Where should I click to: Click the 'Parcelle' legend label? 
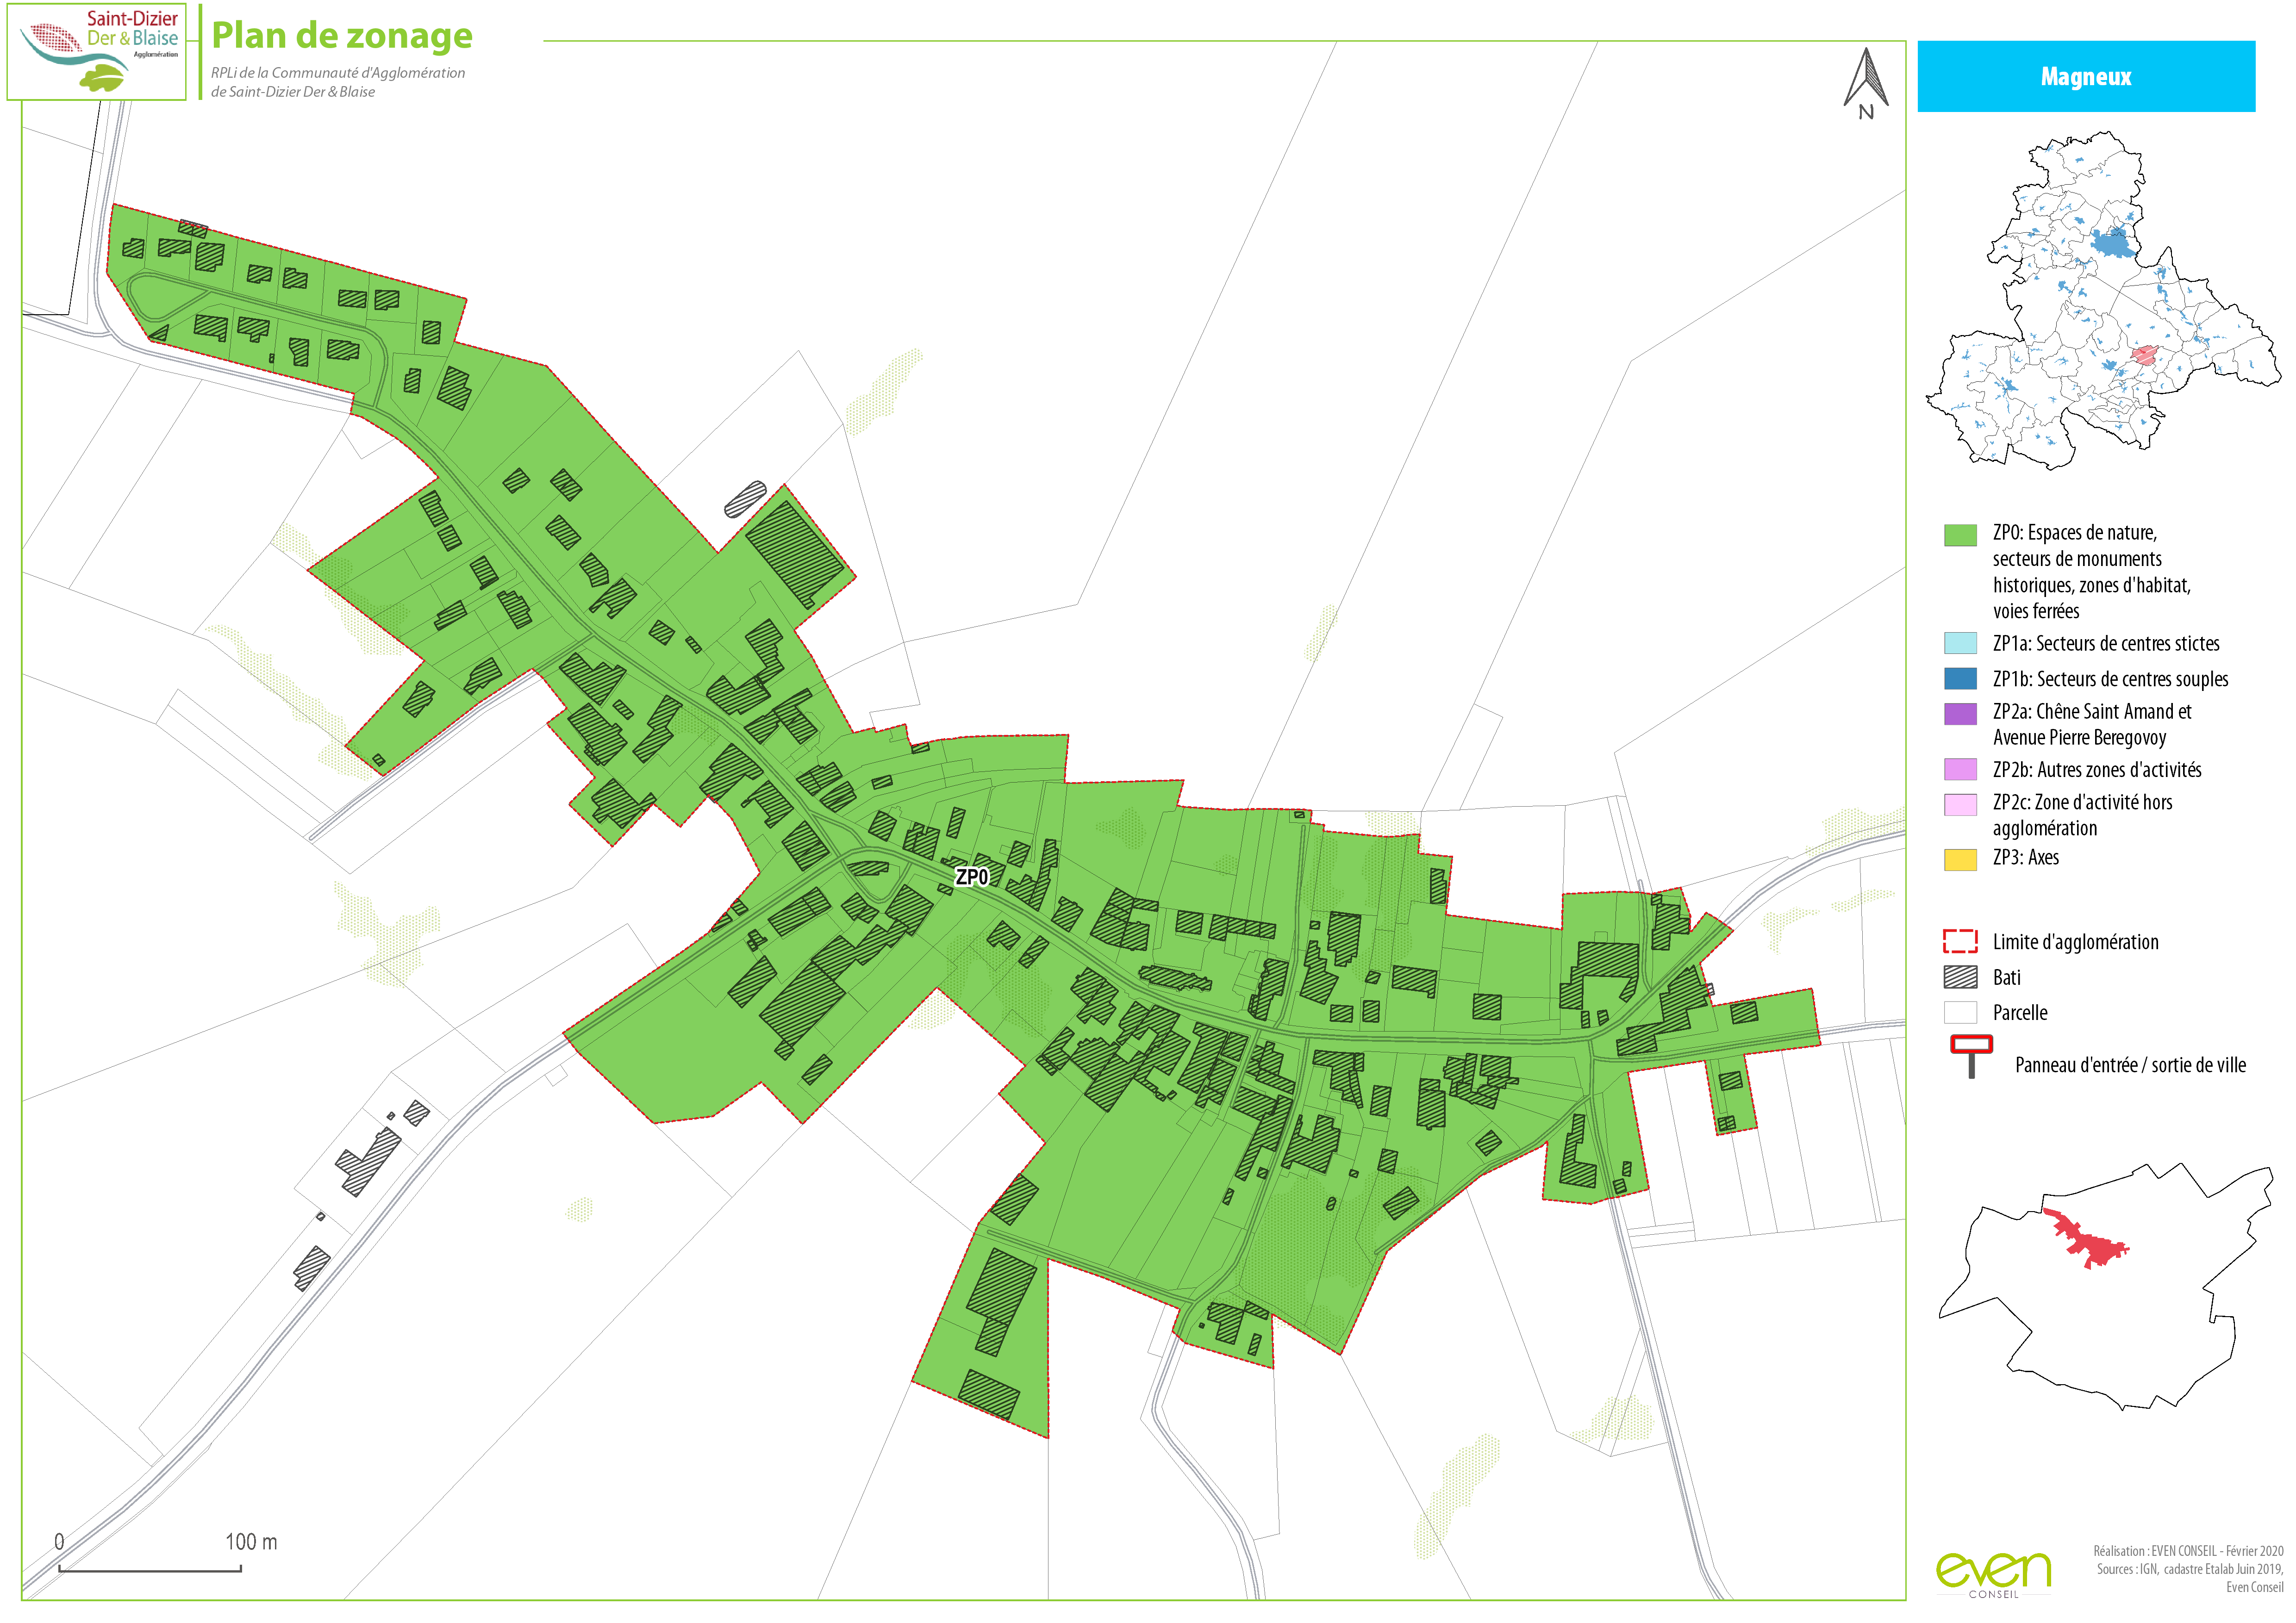(2019, 1012)
